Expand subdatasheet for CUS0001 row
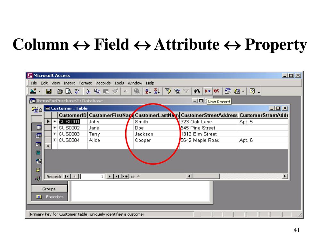 (54, 121)
